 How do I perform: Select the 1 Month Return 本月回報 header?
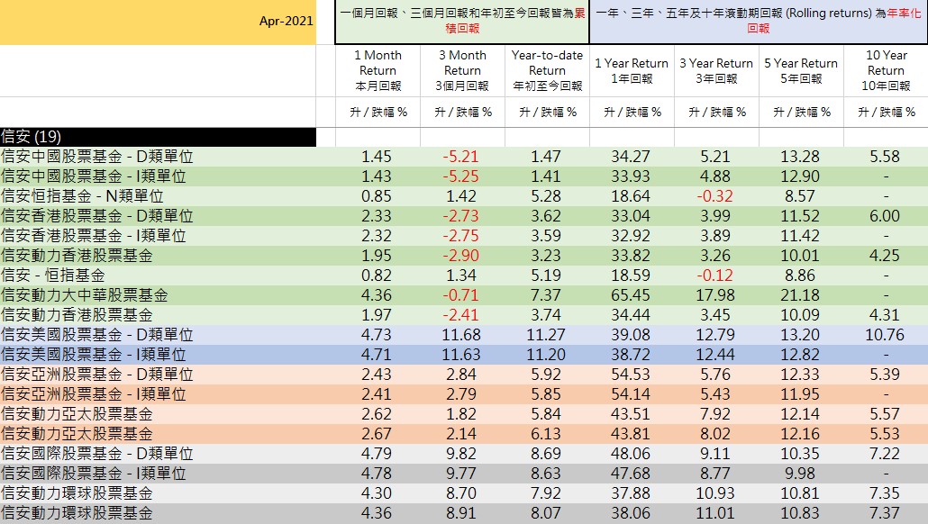(x=378, y=70)
